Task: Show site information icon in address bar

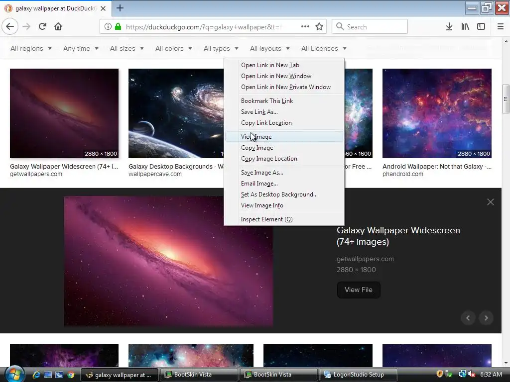Action: tap(108, 27)
